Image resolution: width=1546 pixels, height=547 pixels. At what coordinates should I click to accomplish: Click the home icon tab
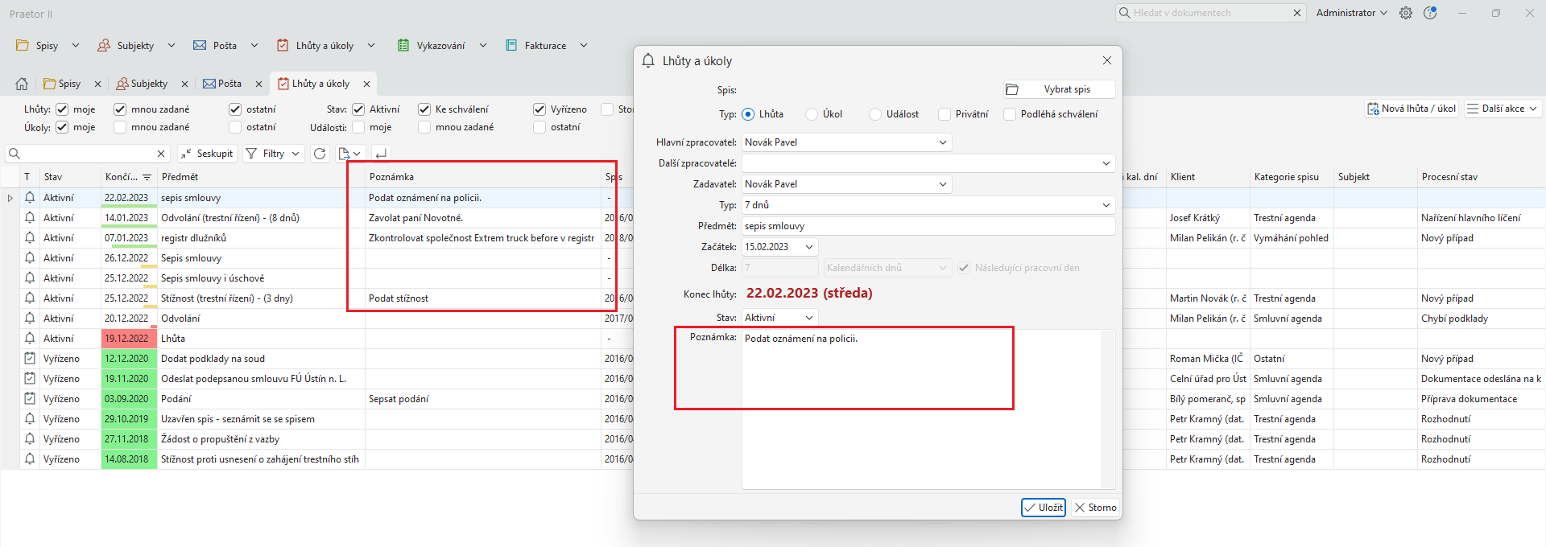(x=22, y=84)
